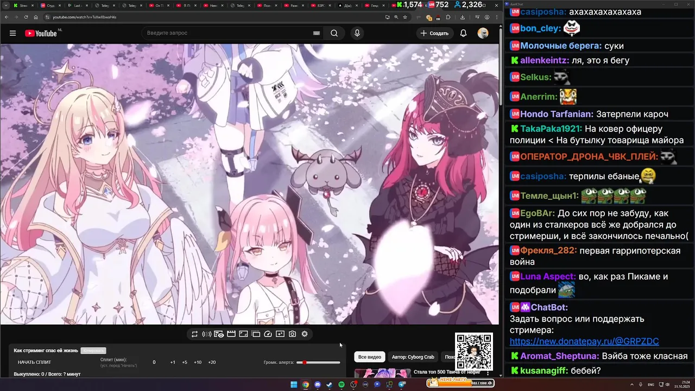Open recommended video thumbnail below chips

tap(382, 373)
